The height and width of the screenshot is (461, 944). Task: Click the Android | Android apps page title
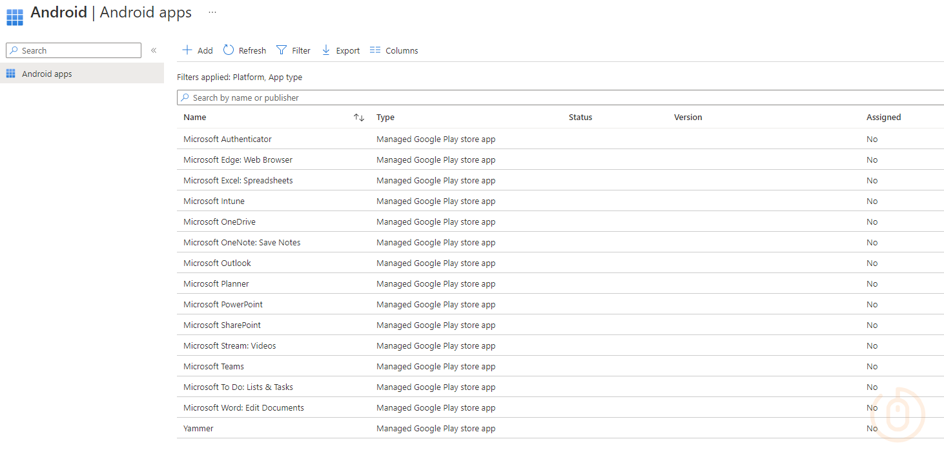[x=111, y=12]
